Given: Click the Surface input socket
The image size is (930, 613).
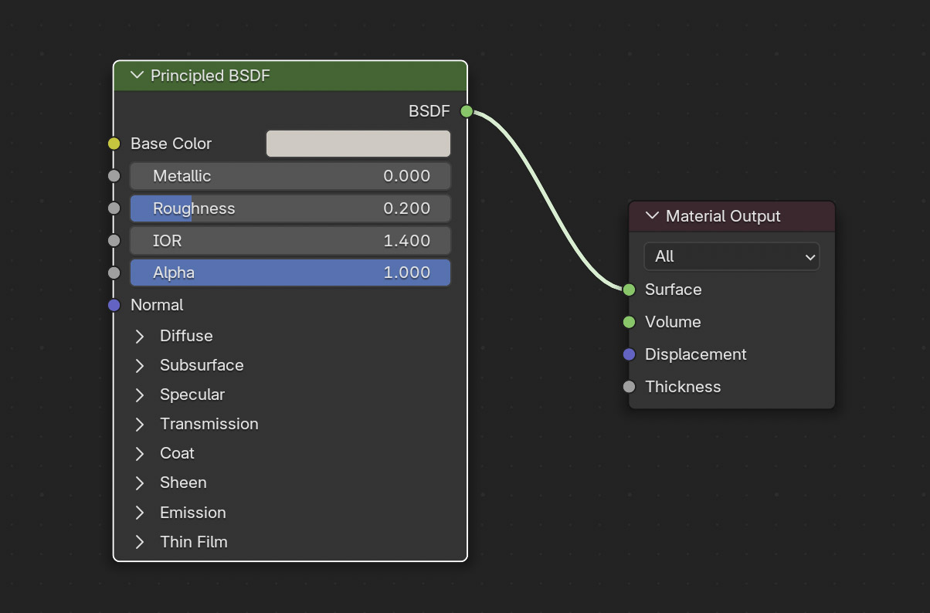Looking at the screenshot, I should click(629, 290).
